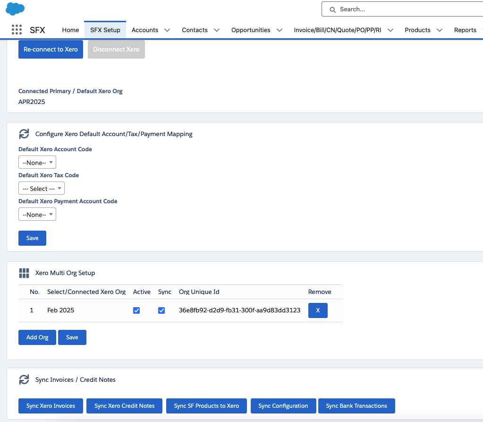Open Default Xero Payment Account Code dropdown
This screenshot has height=422, width=483.
(37, 215)
